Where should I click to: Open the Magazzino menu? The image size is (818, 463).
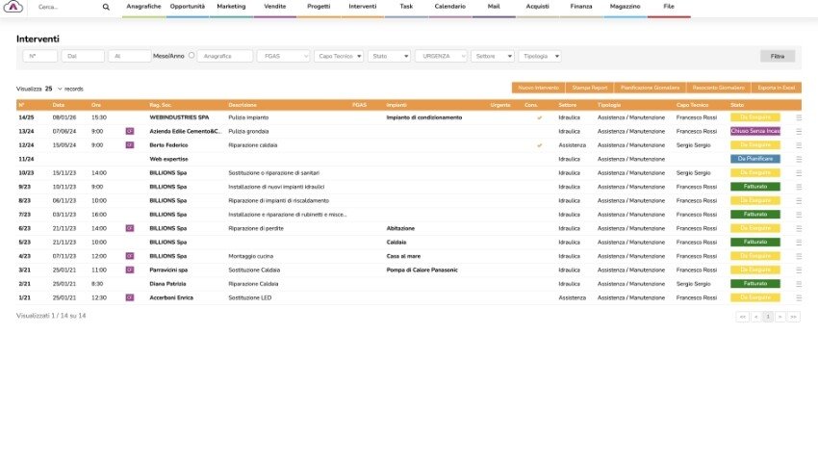tap(625, 7)
